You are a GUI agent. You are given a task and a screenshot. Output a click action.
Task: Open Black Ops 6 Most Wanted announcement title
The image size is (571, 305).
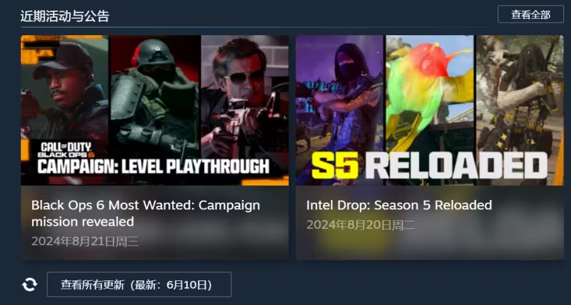[x=146, y=213]
